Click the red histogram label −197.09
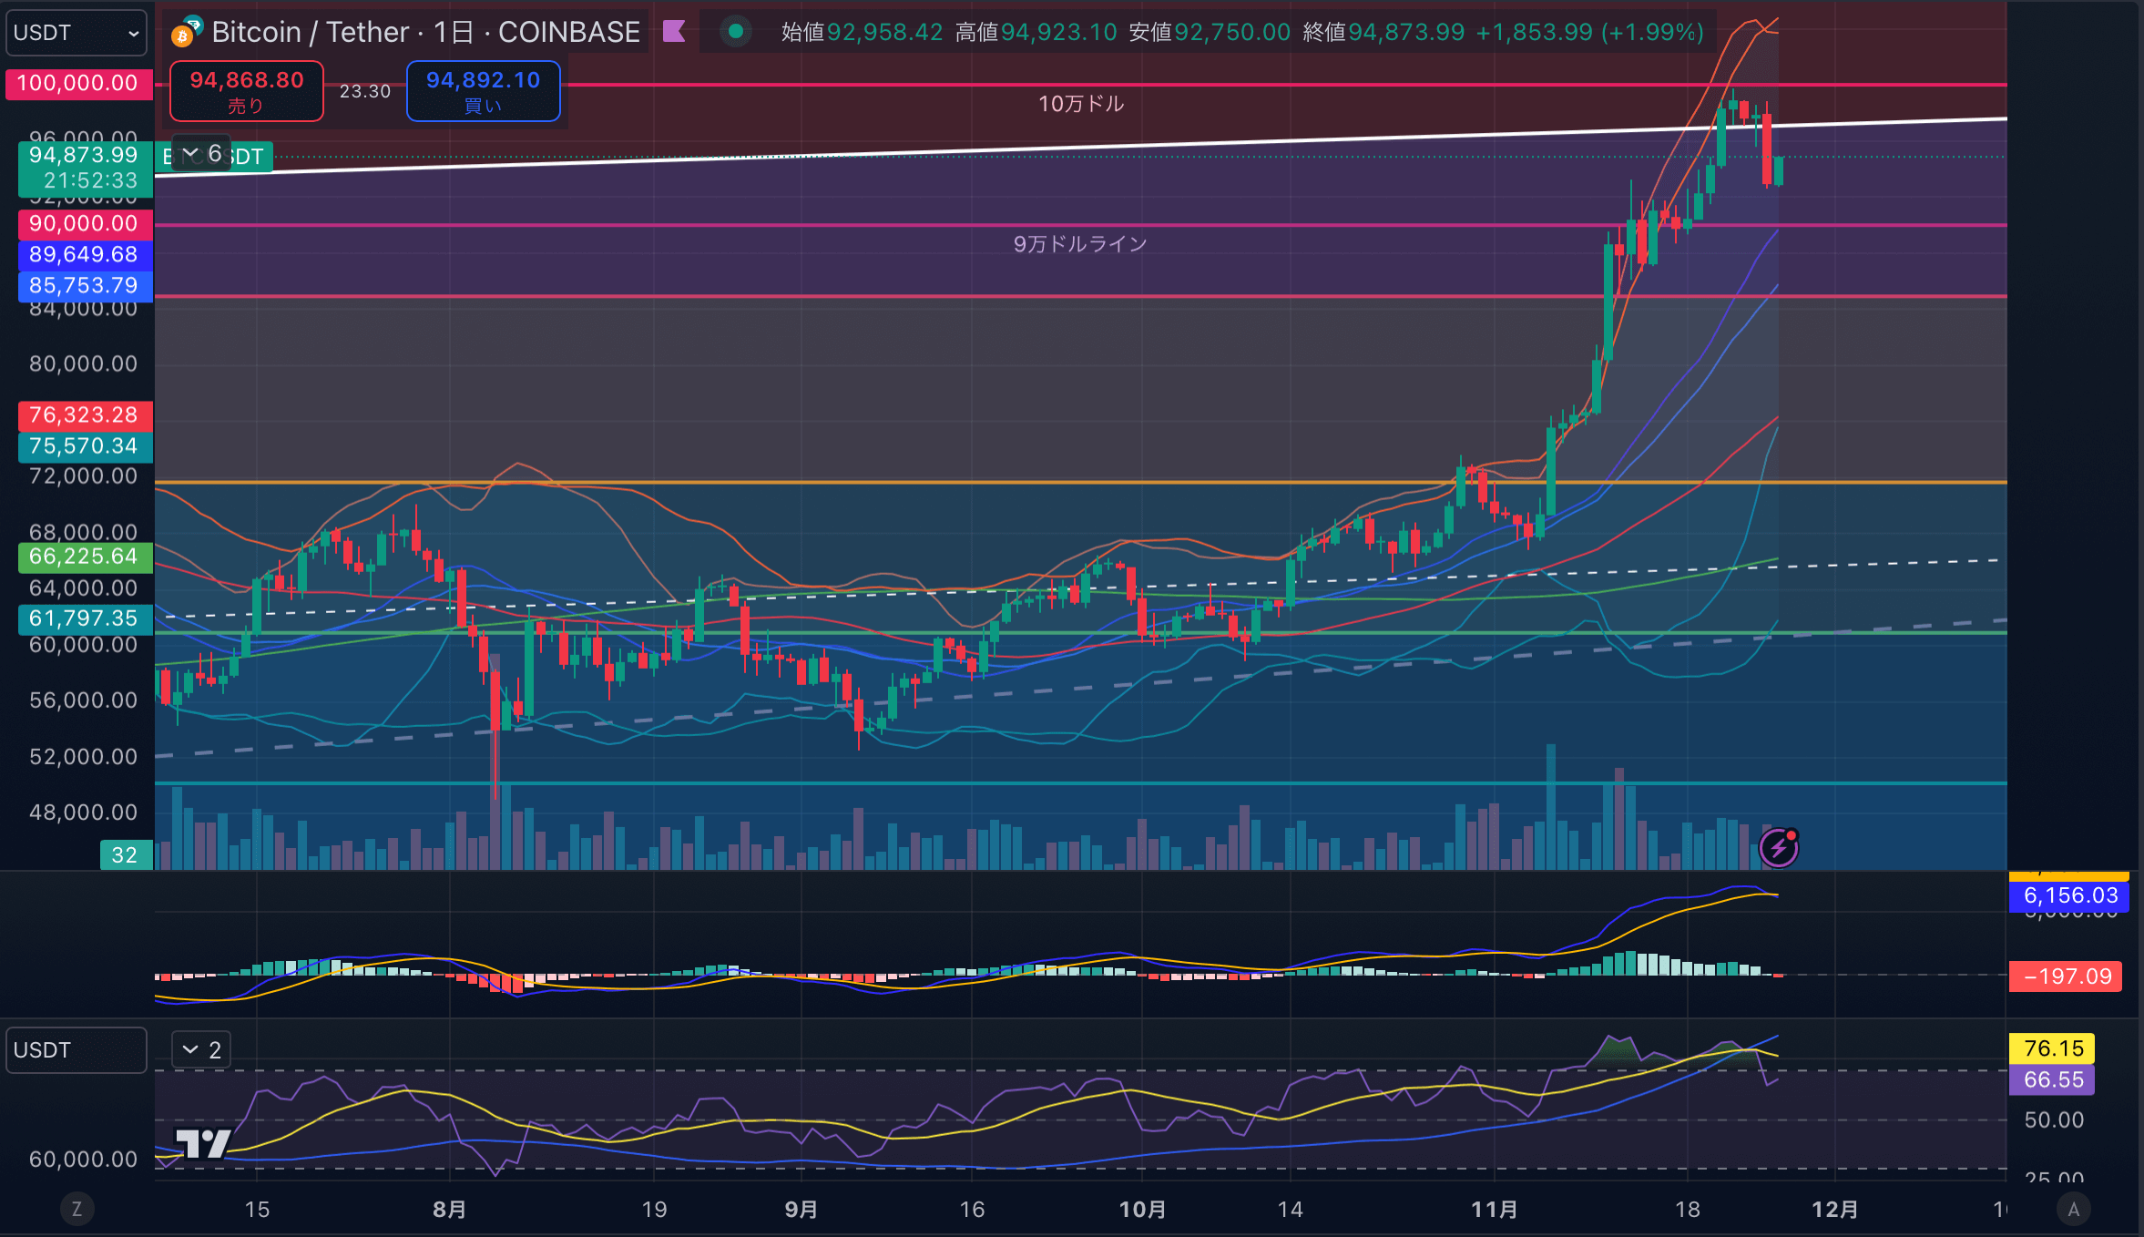Viewport: 2144px width, 1237px height. (x=2066, y=976)
